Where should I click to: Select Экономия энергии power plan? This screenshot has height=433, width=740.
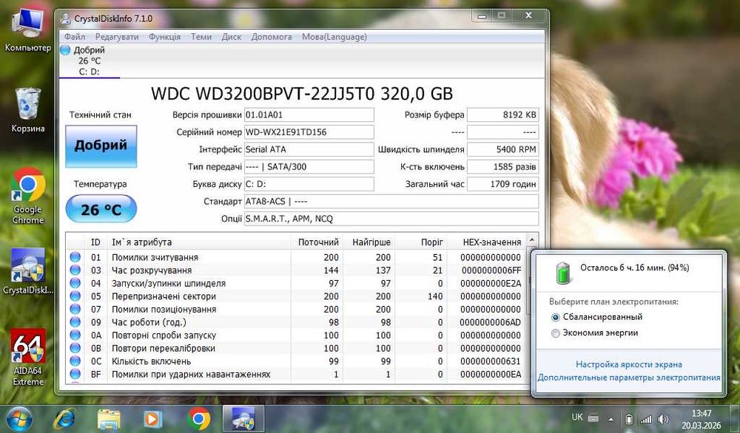[x=595, y=333]
